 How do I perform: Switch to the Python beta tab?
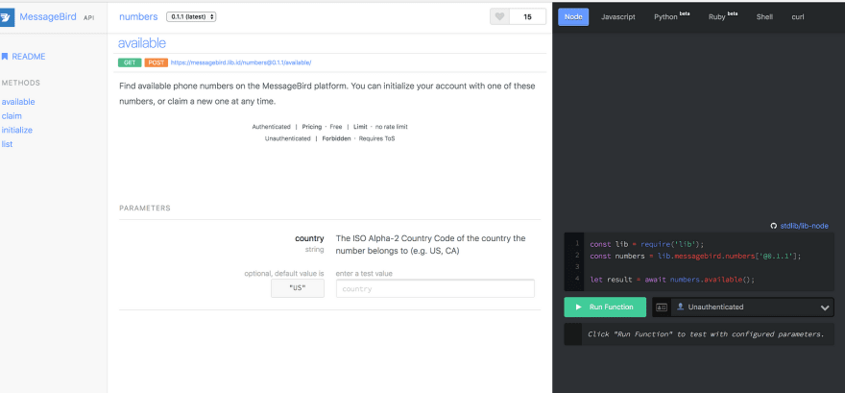[671, 16]
